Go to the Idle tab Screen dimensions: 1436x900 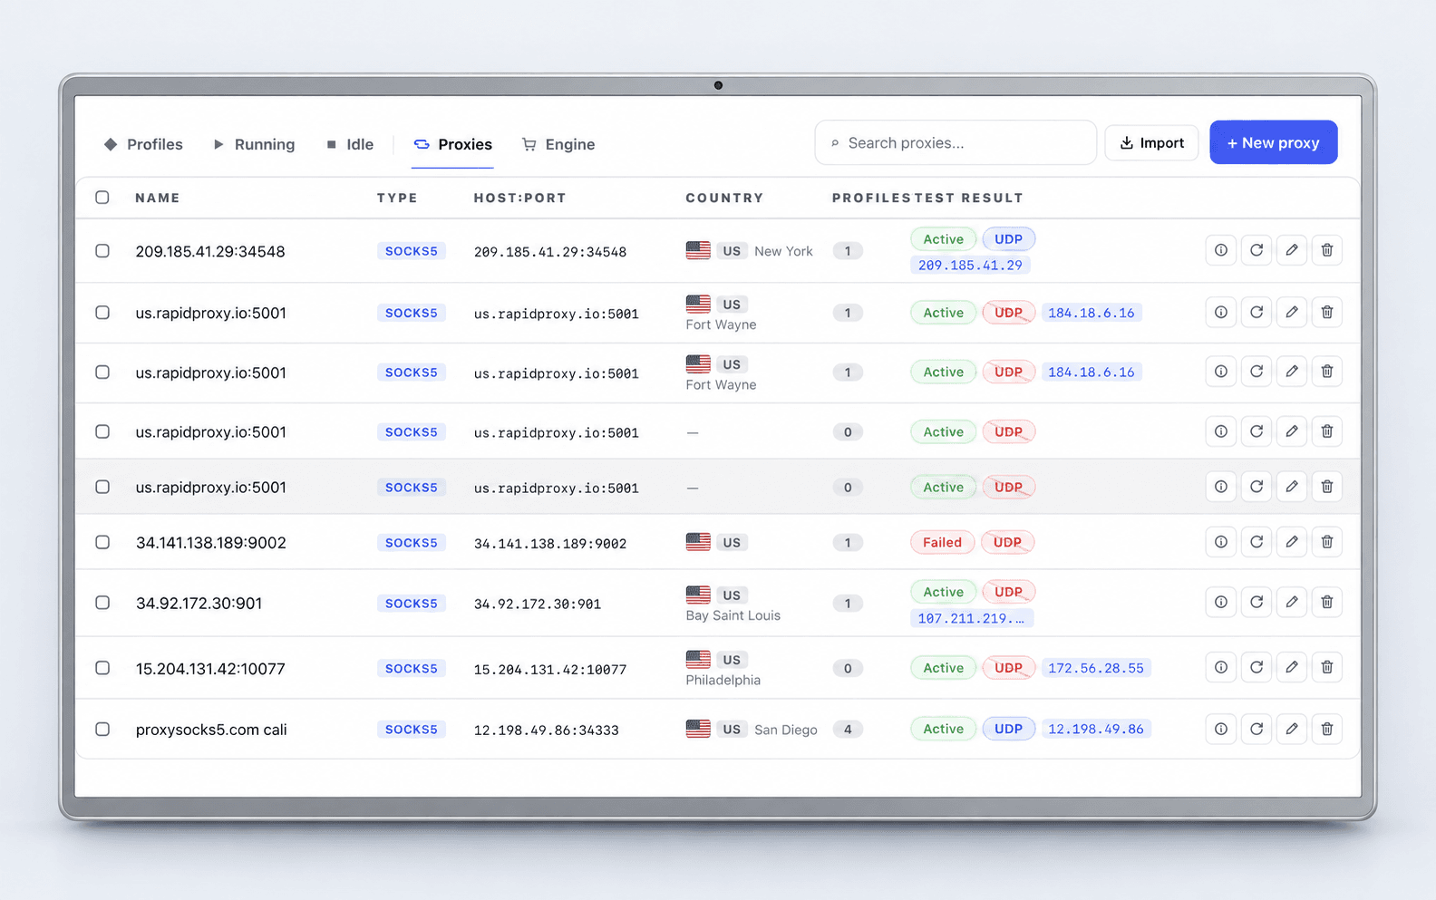coord(350,144)
